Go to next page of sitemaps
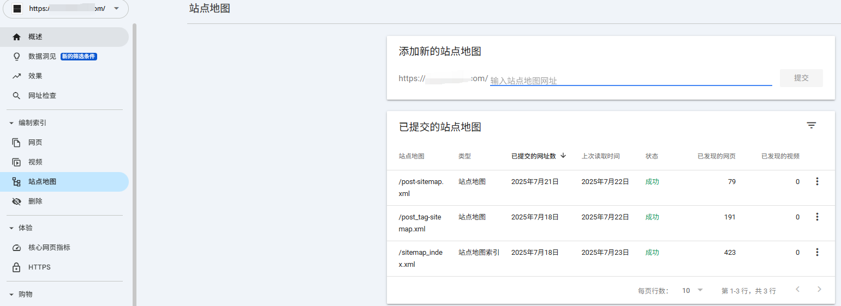This screenshot has height=306, width=841. pyautogui.click(x=819, y=289)
